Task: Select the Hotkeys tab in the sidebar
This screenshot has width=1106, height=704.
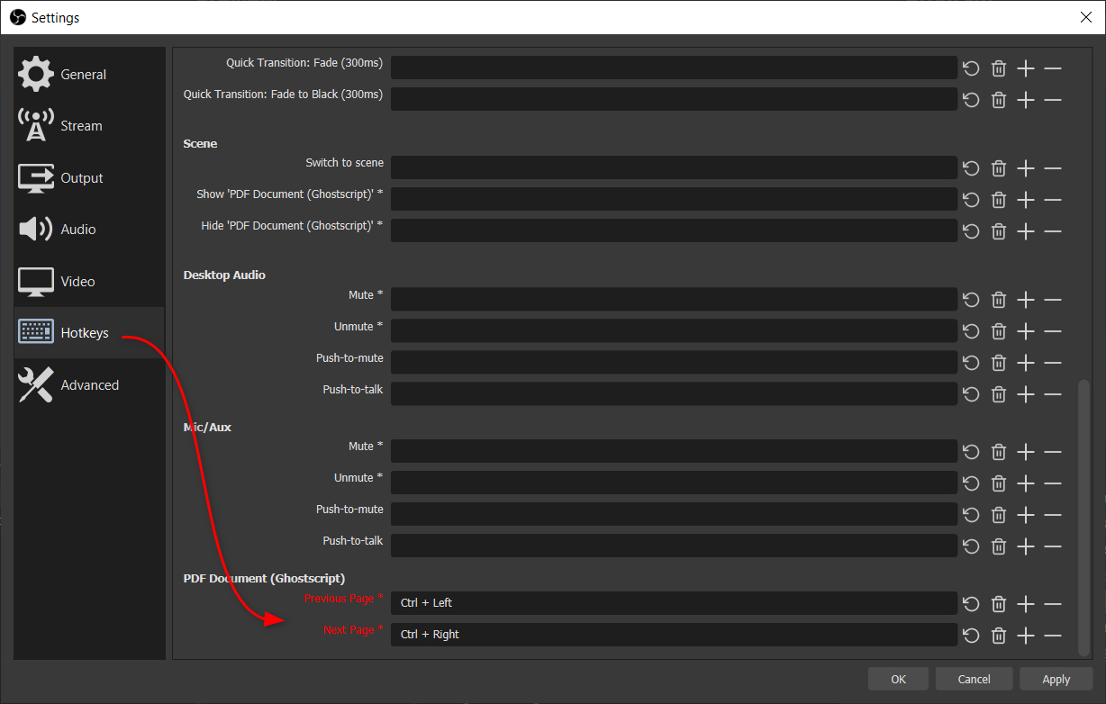Action: click(x=84, y=332)
